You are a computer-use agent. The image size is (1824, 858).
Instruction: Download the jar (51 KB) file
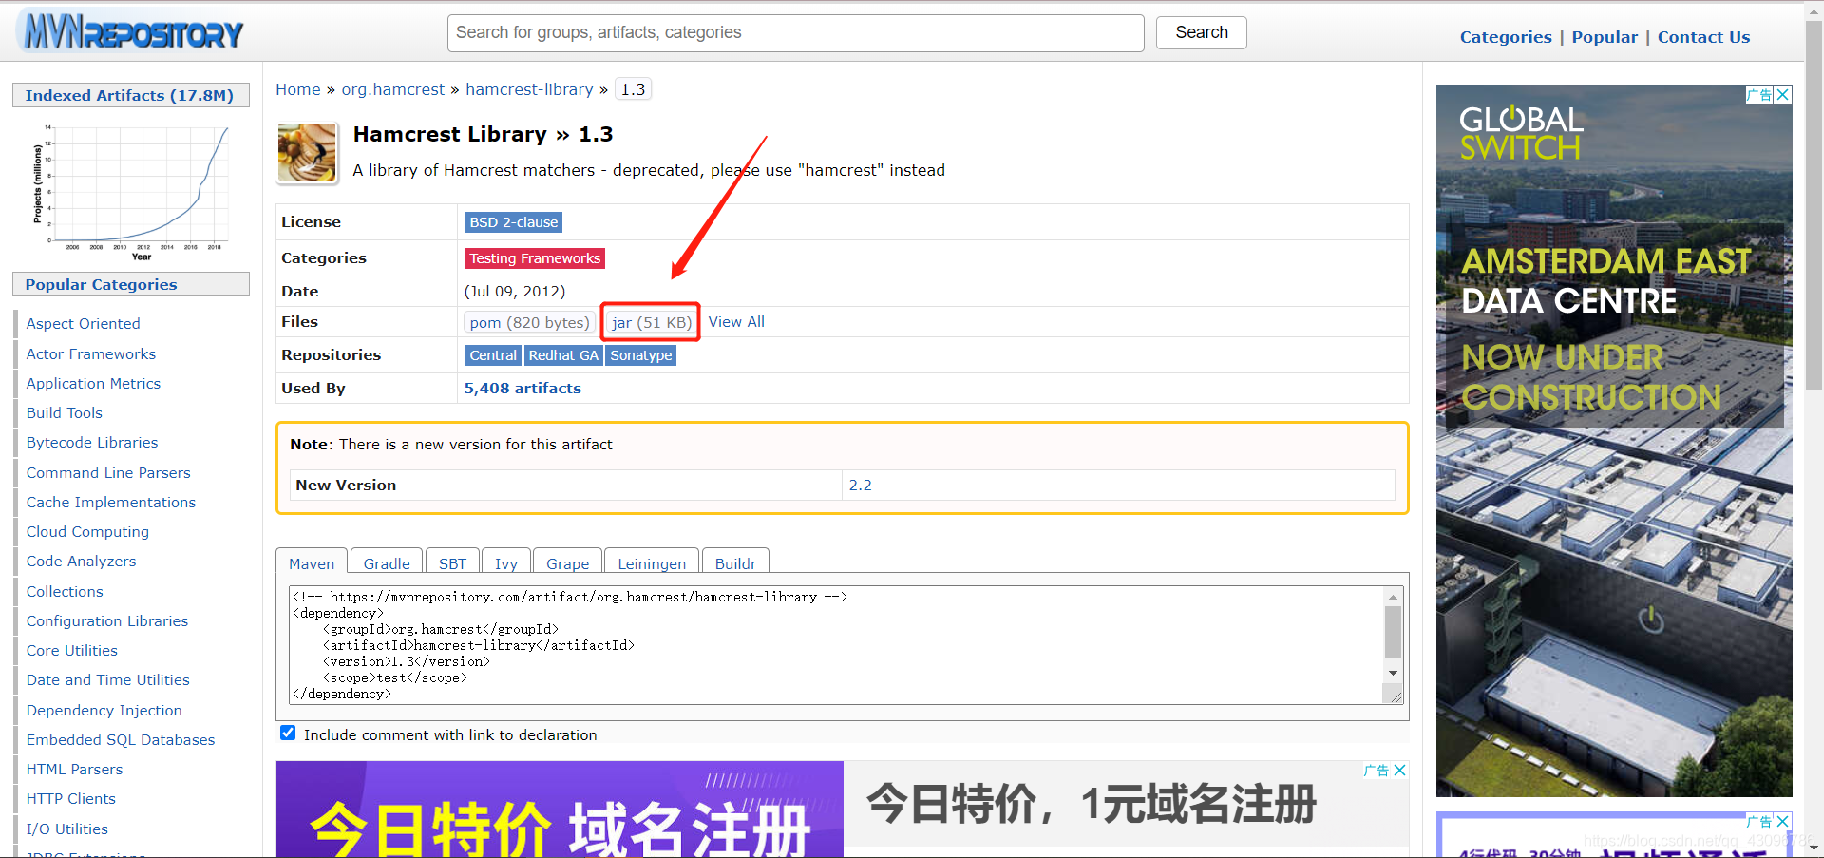point(652,322)
